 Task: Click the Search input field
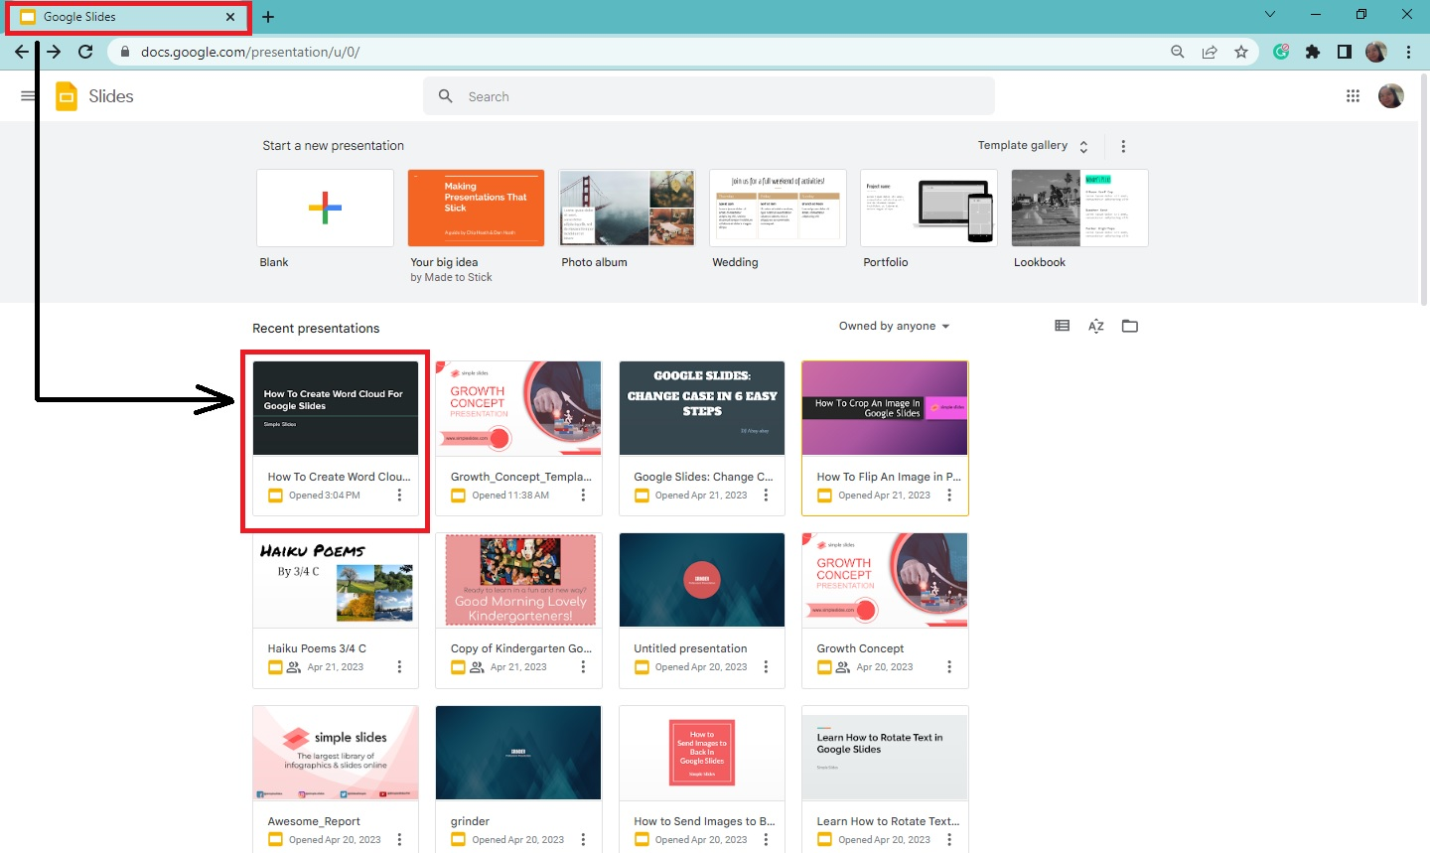click(x=709, y=96)
